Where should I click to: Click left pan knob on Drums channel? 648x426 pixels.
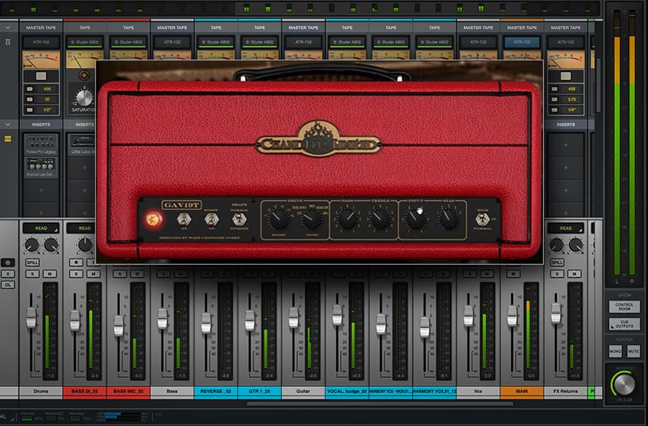(x=32, y=246)
